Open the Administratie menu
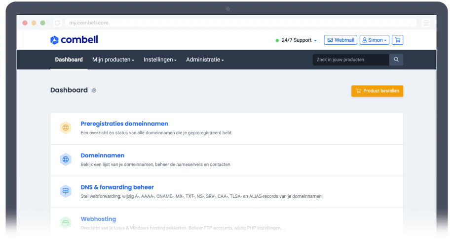This screenshot has height=246, width=454. click(205, 60)
